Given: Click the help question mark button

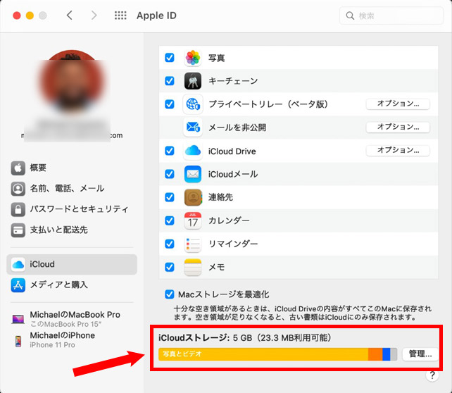Looking at the screenshot, I should 432,375.
